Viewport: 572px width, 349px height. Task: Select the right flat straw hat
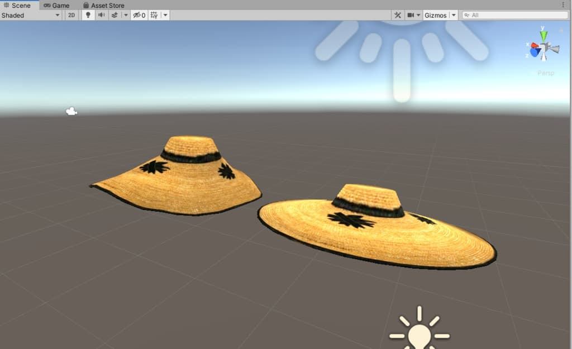click(377, 227)
